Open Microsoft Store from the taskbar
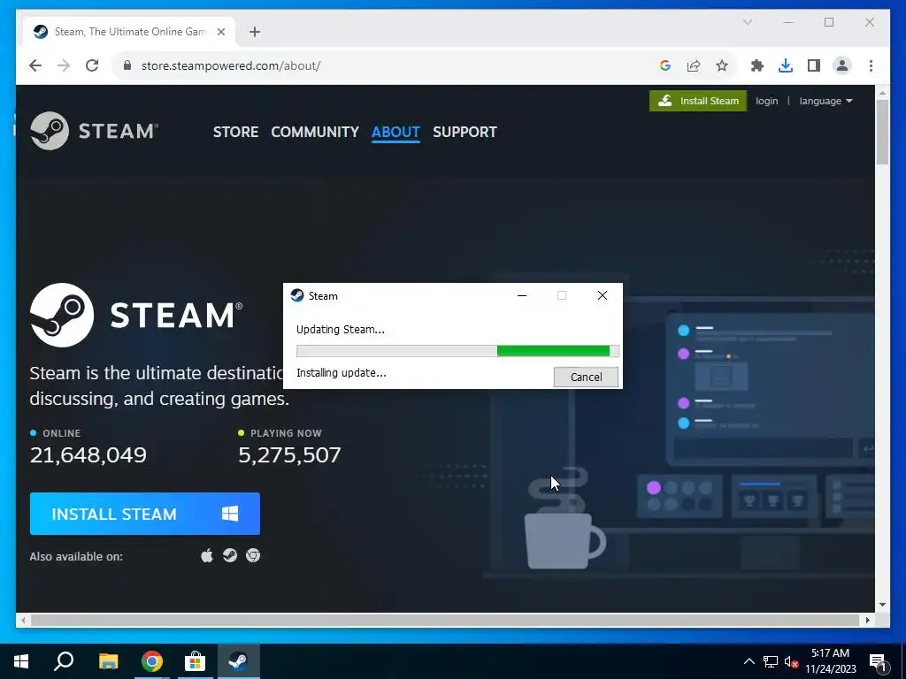 [196, 661]
